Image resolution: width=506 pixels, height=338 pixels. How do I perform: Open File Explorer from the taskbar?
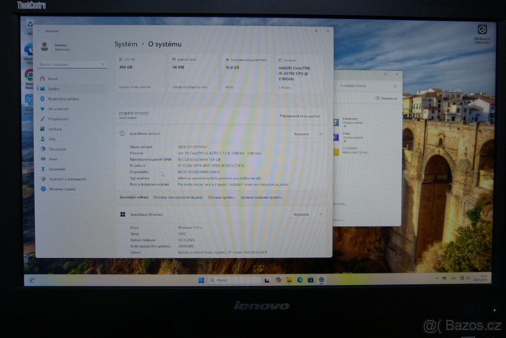[x=289, y=280]
